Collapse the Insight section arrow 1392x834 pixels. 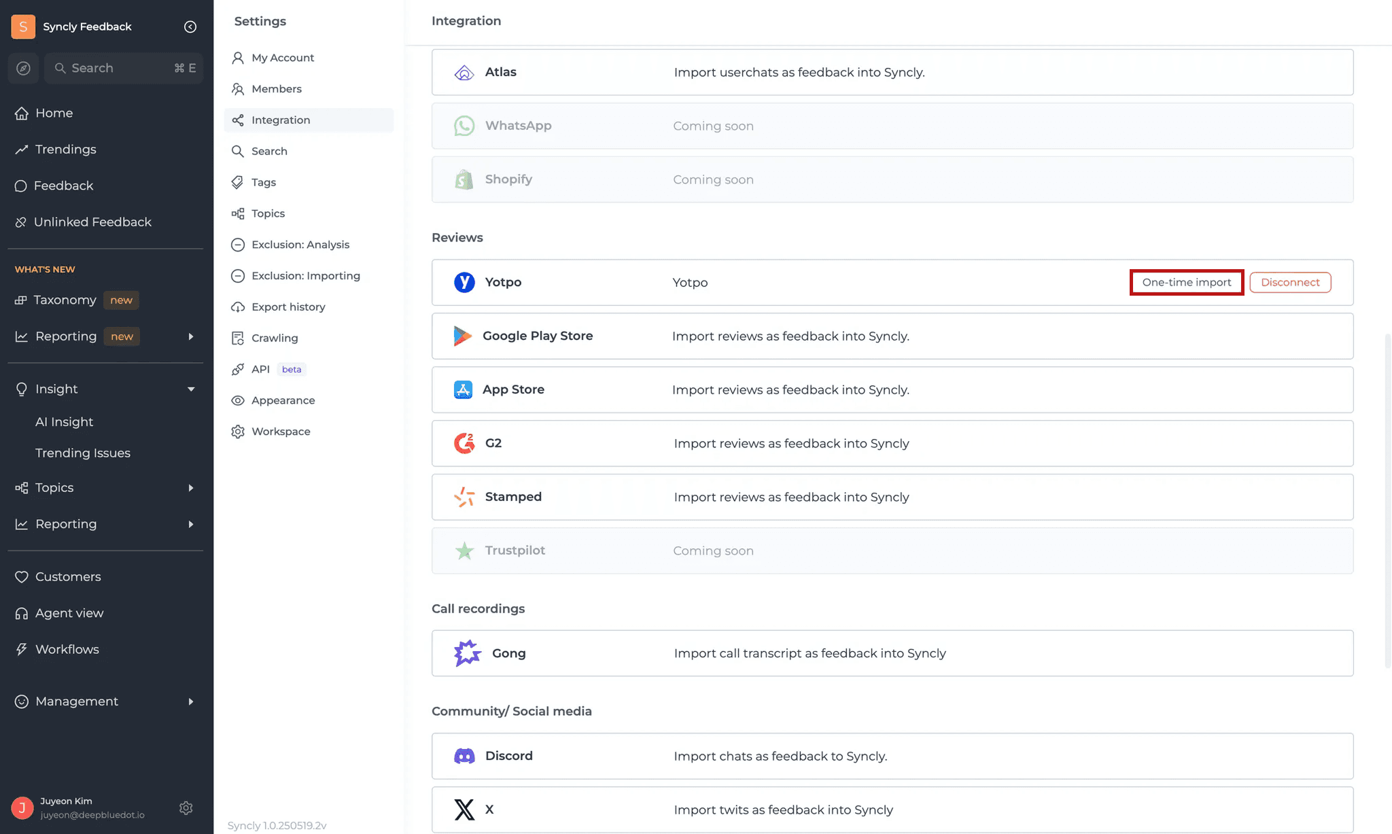click(191, 389)
